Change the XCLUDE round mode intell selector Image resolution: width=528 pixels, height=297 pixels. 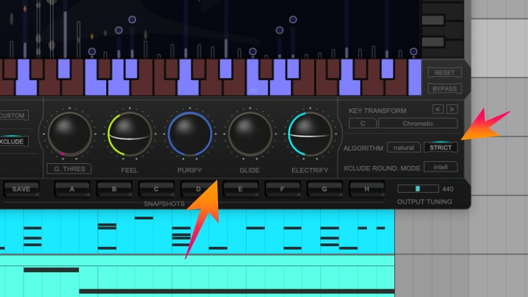[x=440, y=167]
